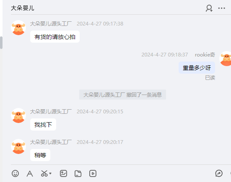Click the seller avatar beside 稍等
This screenshot has height=182, width=231.
click(x=18, y=146)
